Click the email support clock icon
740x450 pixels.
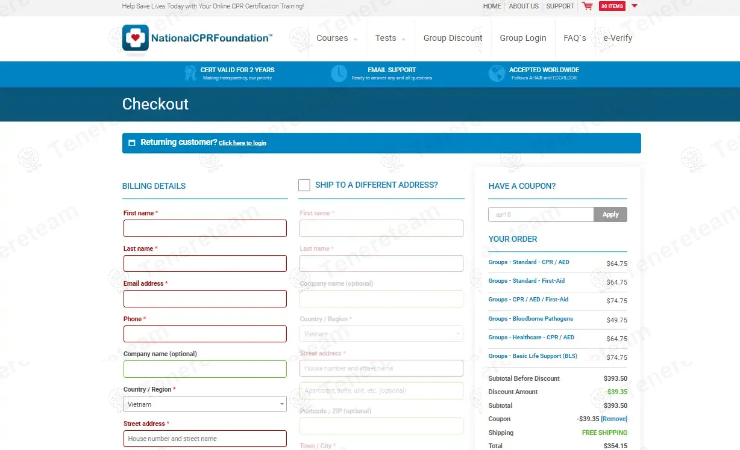339,73
